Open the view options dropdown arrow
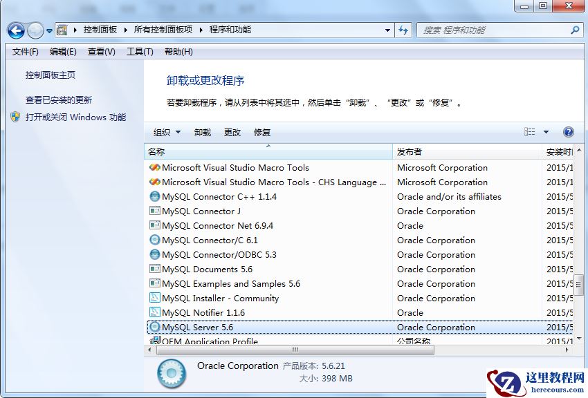This screenshot has width=588, height=398. click(546, 132)
